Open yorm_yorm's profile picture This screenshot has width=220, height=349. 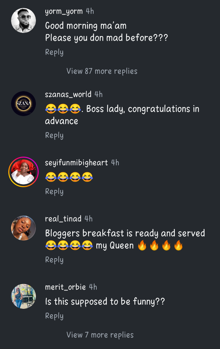(23, 20)
